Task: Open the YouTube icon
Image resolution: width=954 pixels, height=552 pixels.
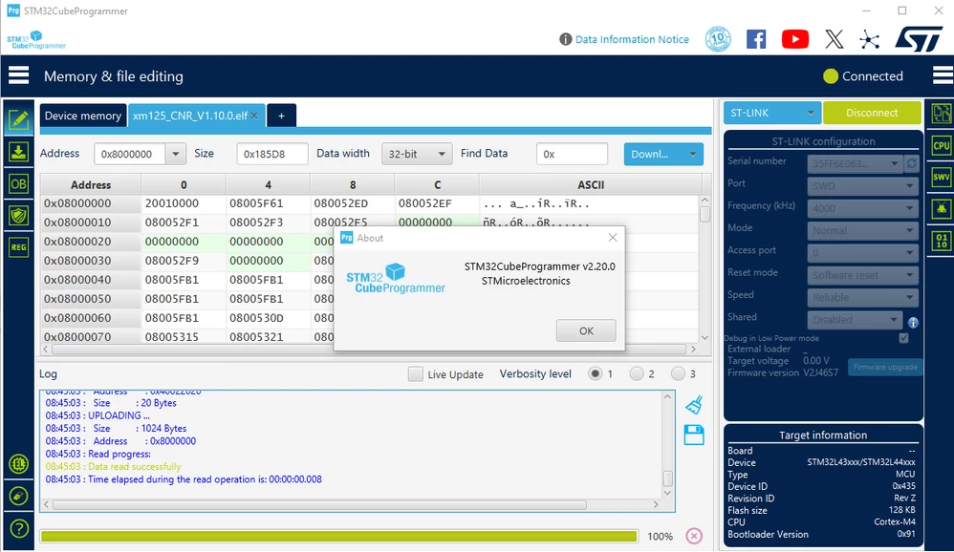Action: point(794,39)
